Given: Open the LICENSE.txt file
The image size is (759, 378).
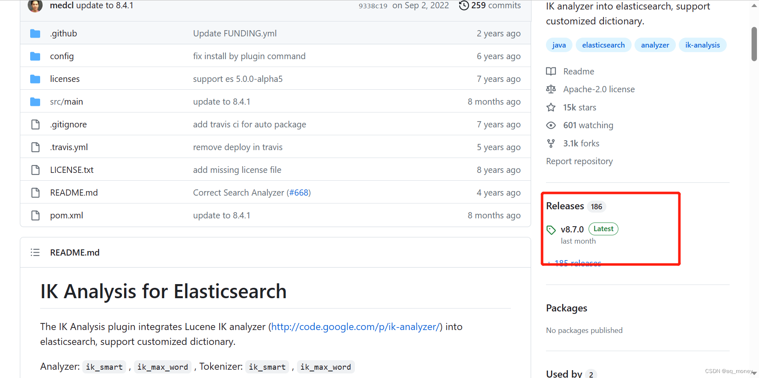Looking at the screenshot, I should pyautogui.click(x=72, y=170).
